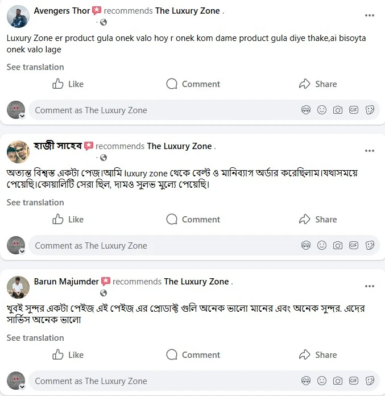The height and width of the screenshot is (396, 385).
Task: Open the three-dot menu on Barun Majumder's post
Action: 370,286
